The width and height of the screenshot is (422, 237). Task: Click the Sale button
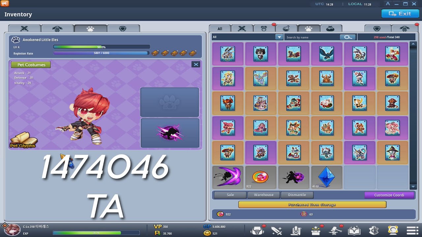pos(230,195)
